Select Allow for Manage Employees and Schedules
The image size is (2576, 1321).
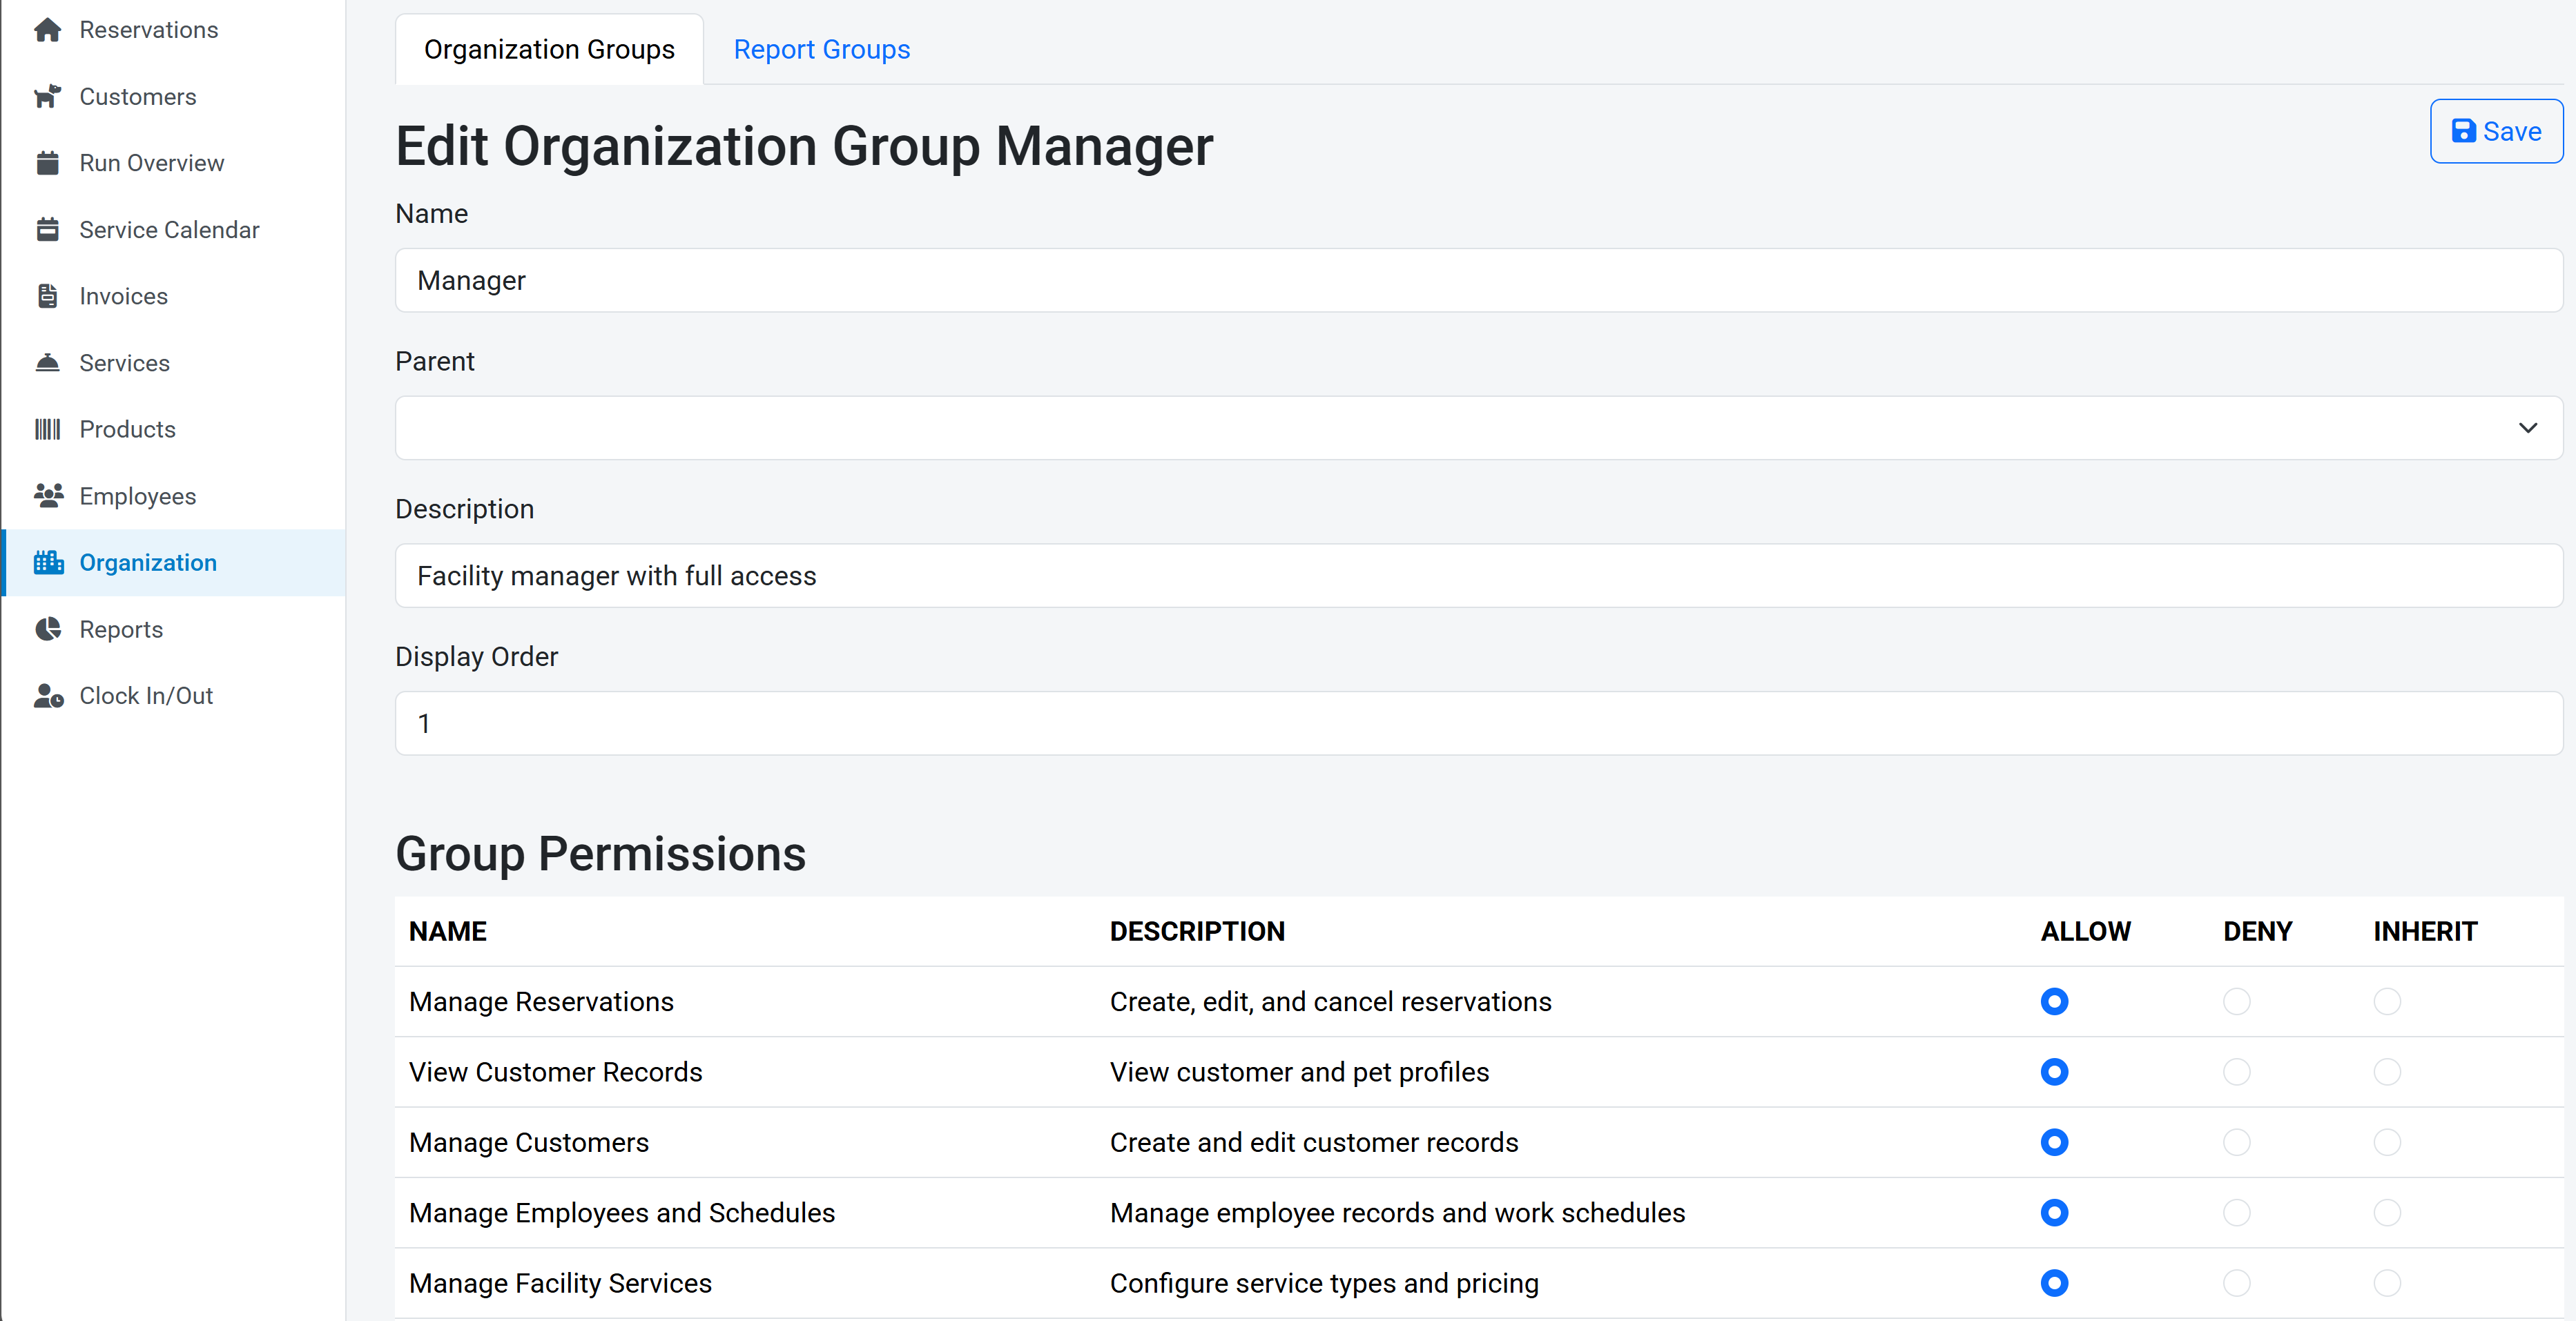2054,1212
